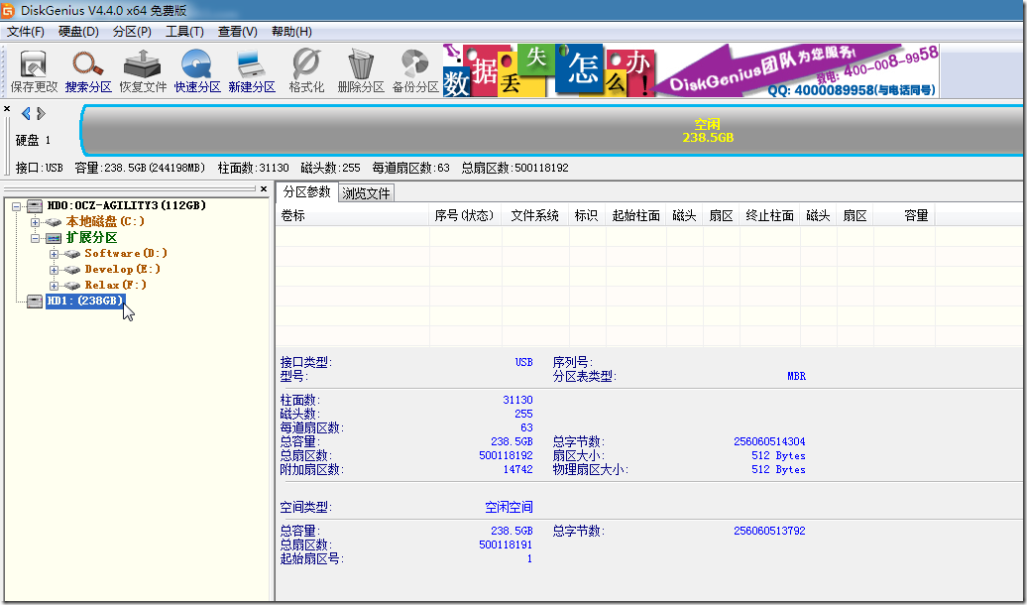This screenshot has height=605, width=1027.
Task: Select 本地磁盘(C:) in the tree
Action: tap(105, 221)
